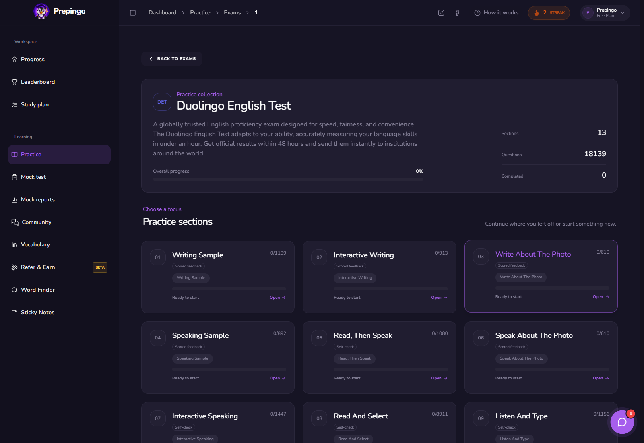This screenshot has width=644, height=443.
Task: Open How it works help
Action: pyautogui.click(x=496, y=13)
